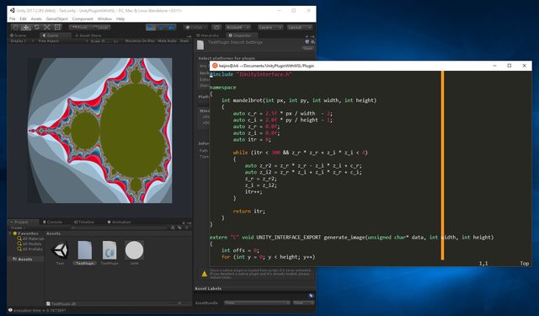Open the Layers dropdown

269,27
